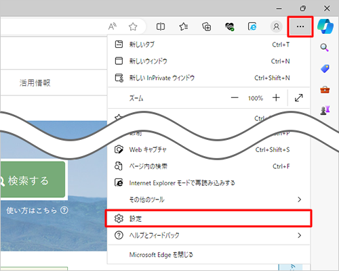Add this page to favorites star icon
Image resolution: width=339 pixels, height=271 pixels.
tap(133, 26)
